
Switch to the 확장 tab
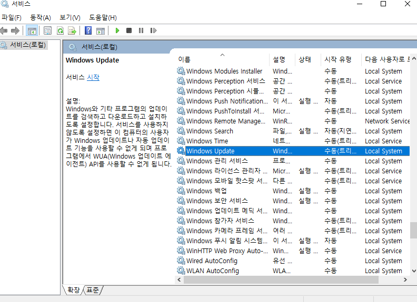click(73, 290)
